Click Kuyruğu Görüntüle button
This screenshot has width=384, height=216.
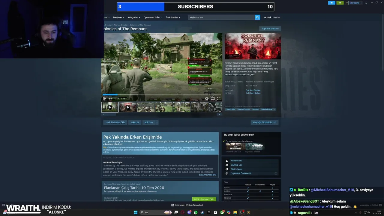point(264,122)
